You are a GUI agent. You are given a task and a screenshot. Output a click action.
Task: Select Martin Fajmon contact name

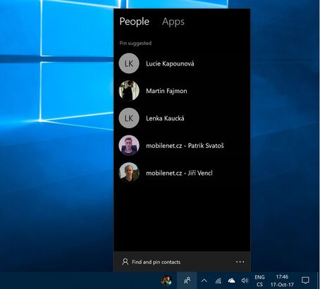tap(166, 91)
